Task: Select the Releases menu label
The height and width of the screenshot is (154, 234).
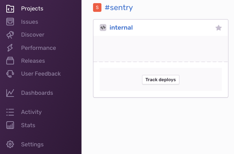Action: click(33, 61)
